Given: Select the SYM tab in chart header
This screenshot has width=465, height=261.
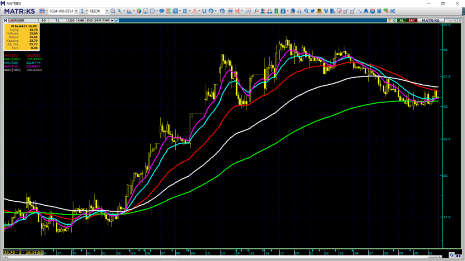Looking at the screenshot, I should [98, 20].
